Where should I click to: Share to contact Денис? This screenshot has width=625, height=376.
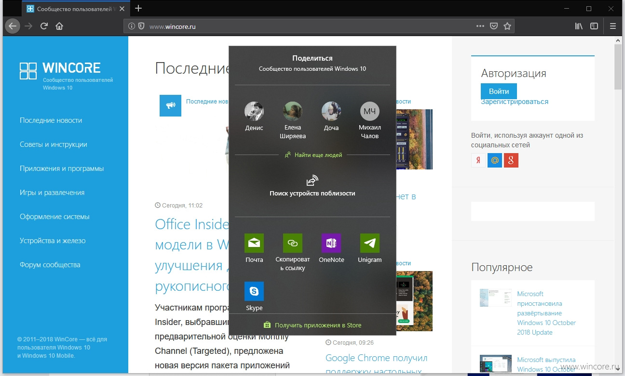pyautogui.click(x=254, y=117)
